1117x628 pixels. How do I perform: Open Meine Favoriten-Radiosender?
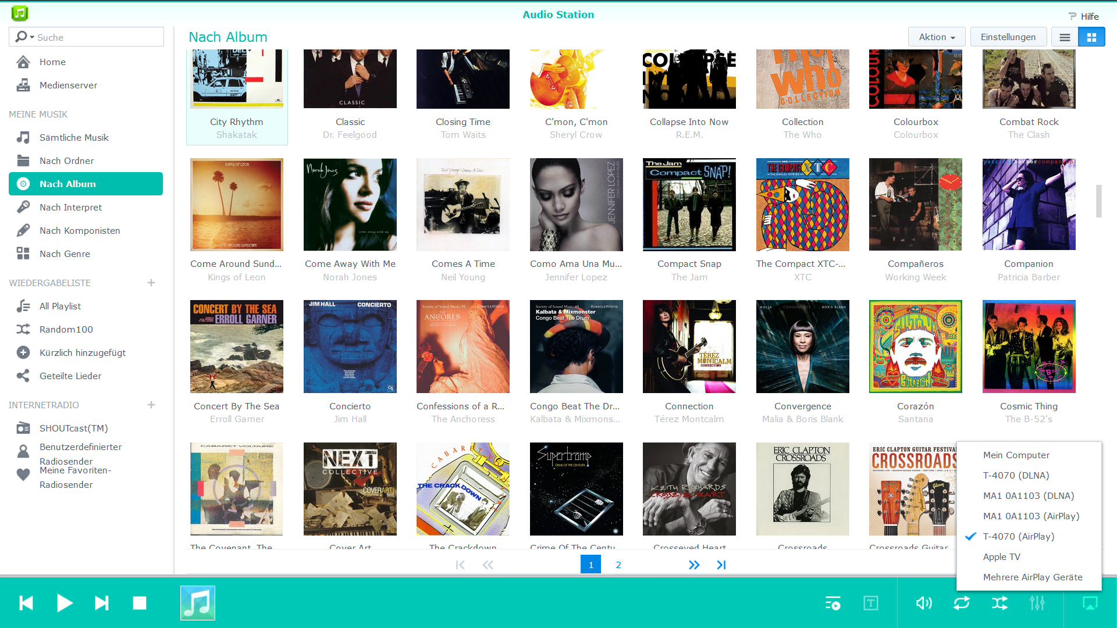point(86,477)
